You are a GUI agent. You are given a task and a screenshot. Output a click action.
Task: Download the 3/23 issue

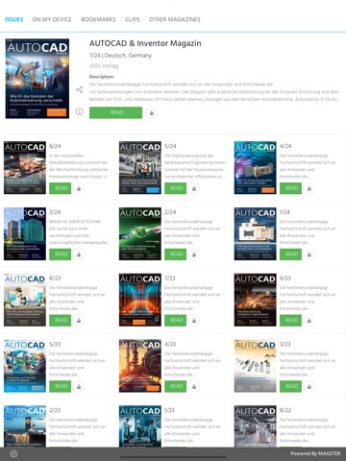click(309, 386)
